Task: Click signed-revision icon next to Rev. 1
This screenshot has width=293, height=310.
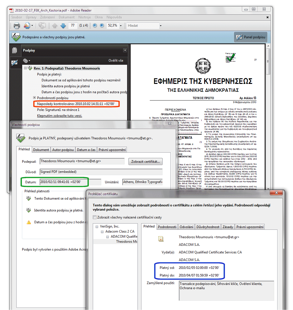Action: (30, 68)
